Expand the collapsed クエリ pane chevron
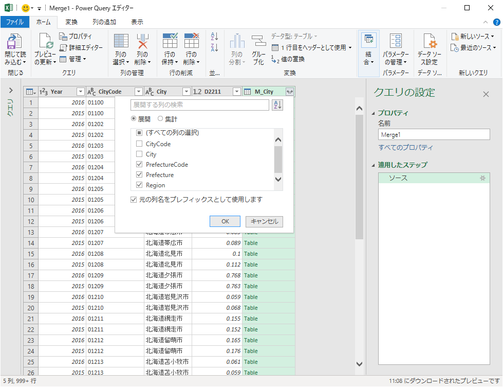 11,90
